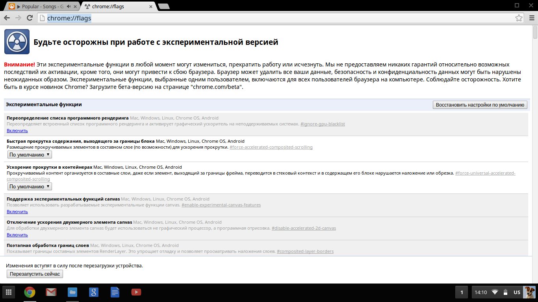
Task: Click Восстановить настройки по умолчанию button
Action: click(480, 105)
